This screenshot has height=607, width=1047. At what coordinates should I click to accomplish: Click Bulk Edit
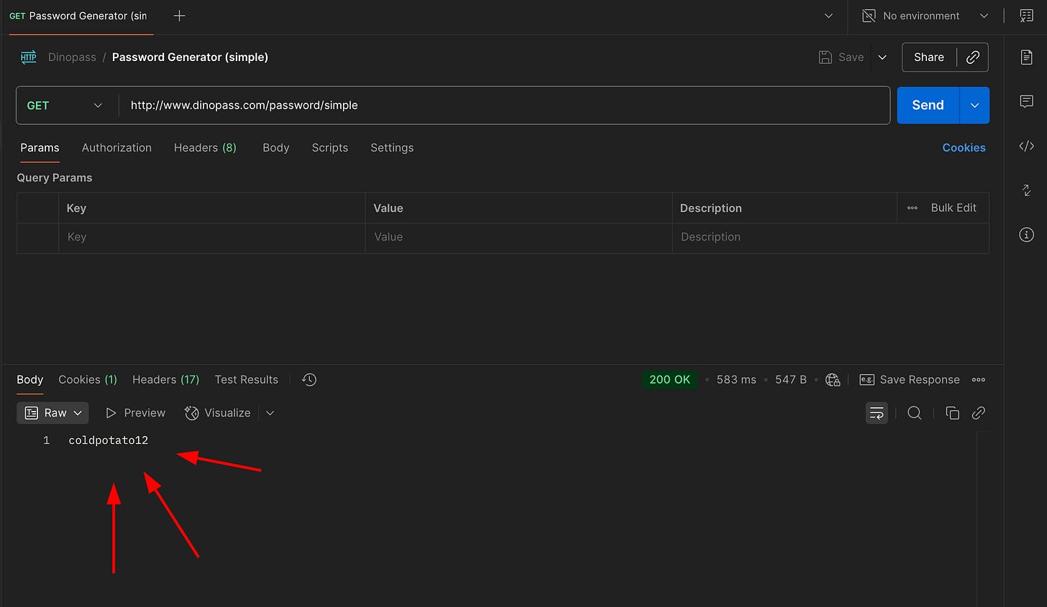954,208
